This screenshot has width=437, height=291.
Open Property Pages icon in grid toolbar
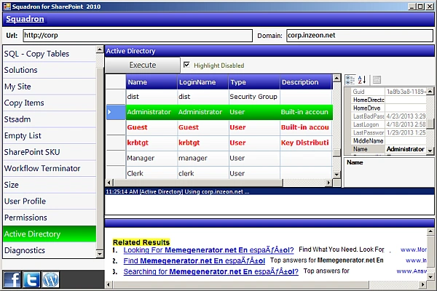(x=377, y=79)
